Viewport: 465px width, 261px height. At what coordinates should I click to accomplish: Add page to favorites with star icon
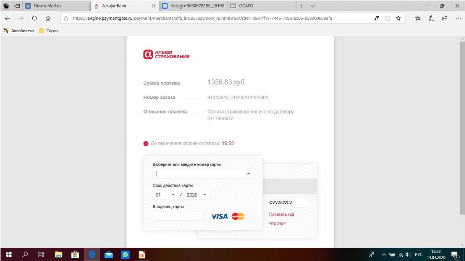coord(398,18)
